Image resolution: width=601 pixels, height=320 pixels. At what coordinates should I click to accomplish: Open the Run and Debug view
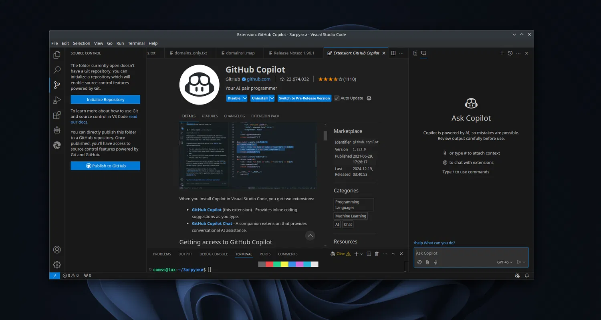pyautogui.click(x=57, y=100)
